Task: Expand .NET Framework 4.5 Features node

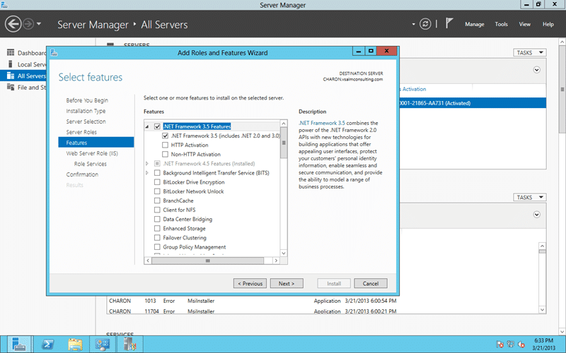Action: [147, 164]
